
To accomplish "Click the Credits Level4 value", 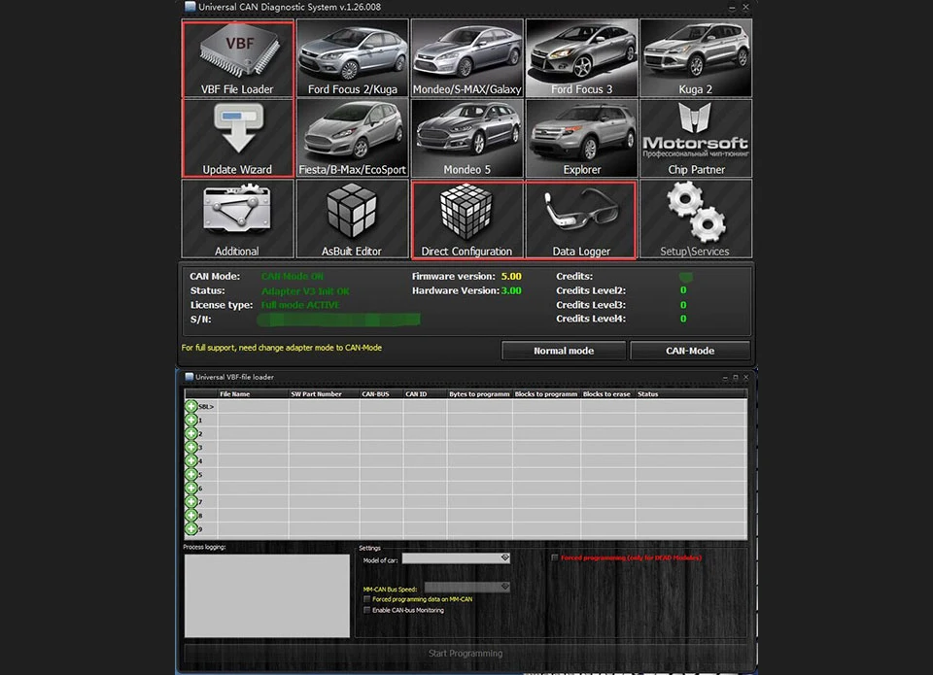I will point(683,319).
